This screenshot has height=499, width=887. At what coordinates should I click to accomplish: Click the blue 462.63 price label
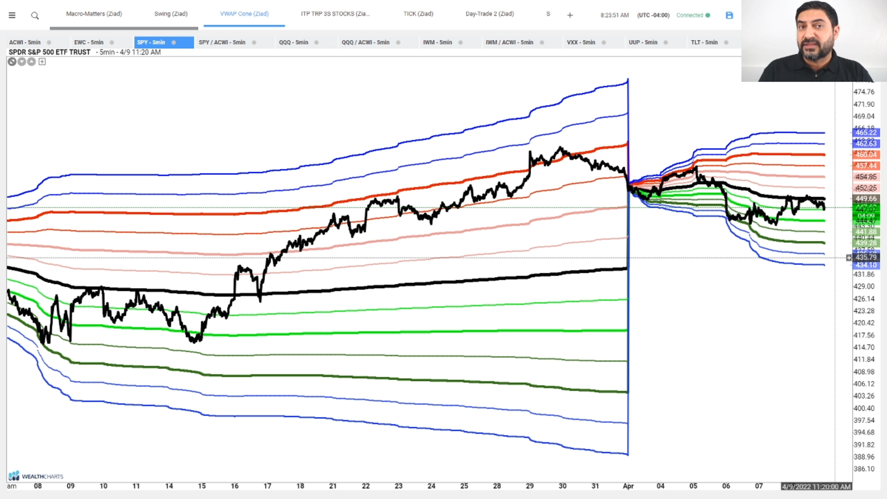[866, 144]
